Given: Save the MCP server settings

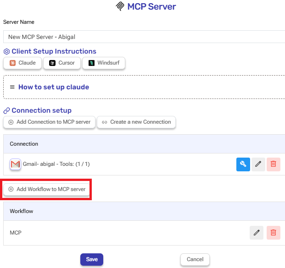Looking at the screenshot, I should (x=92, y=259).
